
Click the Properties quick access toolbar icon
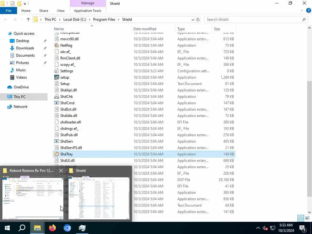tap(12, 4)
